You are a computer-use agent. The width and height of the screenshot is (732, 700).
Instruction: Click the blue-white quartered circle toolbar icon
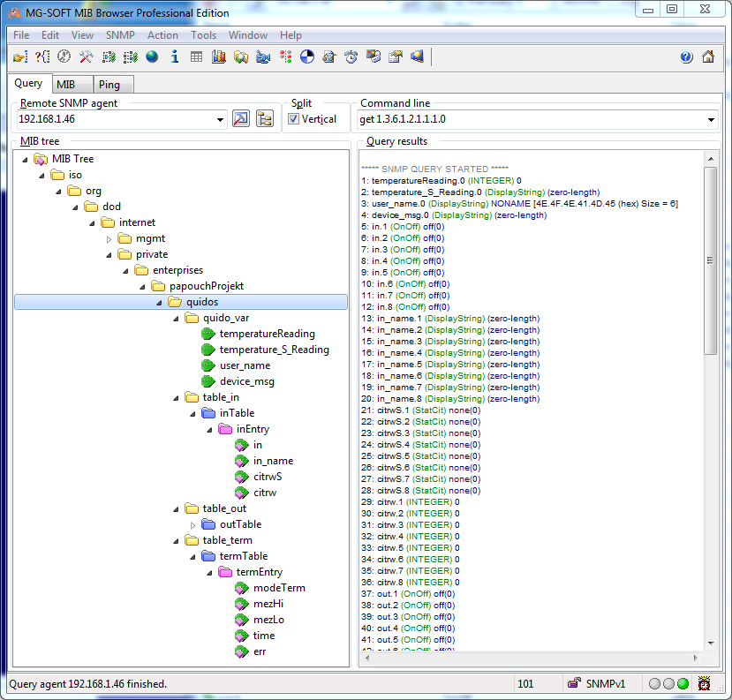[307, 56]
